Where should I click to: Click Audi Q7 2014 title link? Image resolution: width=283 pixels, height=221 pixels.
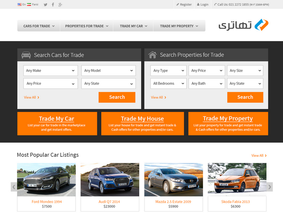[109, 202]
